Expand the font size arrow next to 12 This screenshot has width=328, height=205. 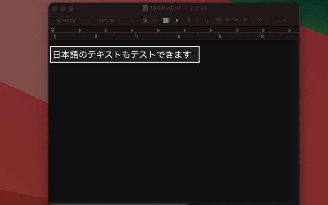click(154, 20)
